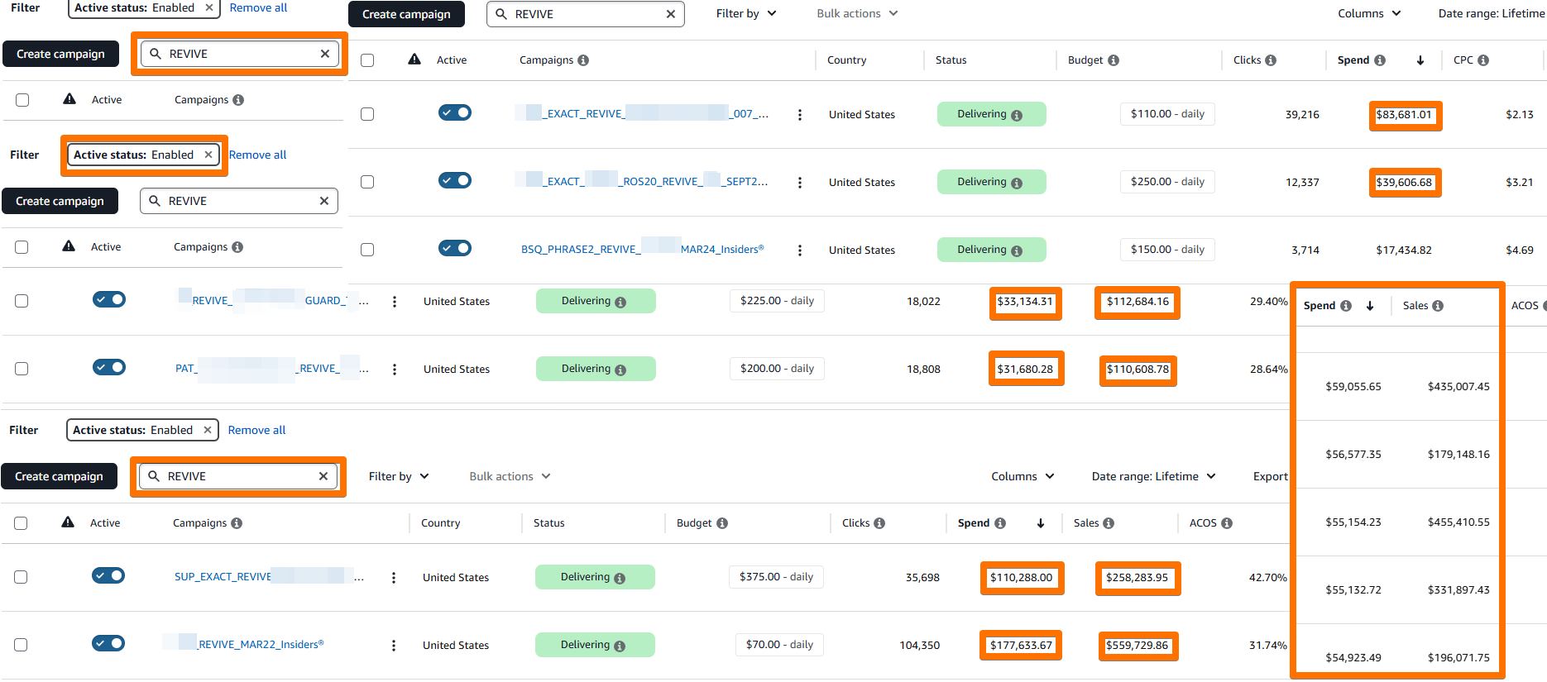
Task: Toggle active switch for _EXACT_REVIVE_007 campaign
Action: (x=455, y=112)
